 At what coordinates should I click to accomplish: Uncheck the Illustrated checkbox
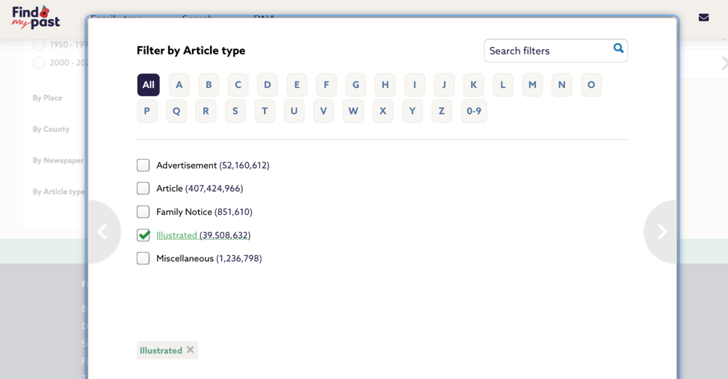144,235
